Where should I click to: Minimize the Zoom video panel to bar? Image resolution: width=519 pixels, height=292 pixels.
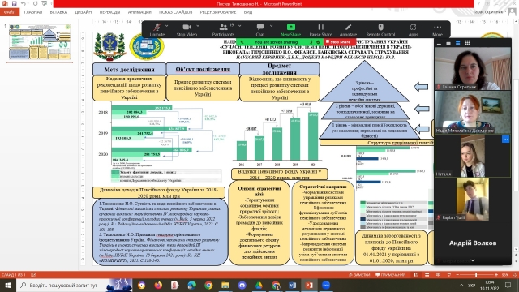coord(439,43)
